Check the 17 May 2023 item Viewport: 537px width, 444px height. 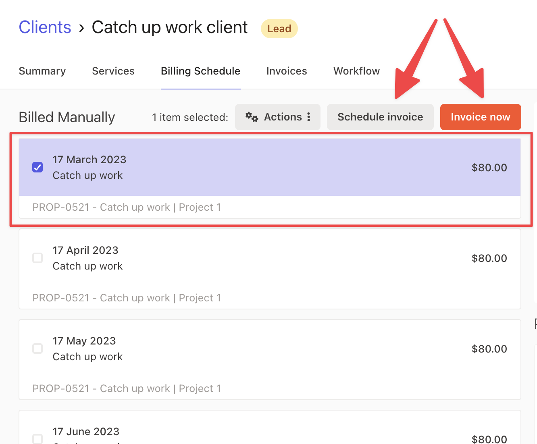click(x=37, y=349)
